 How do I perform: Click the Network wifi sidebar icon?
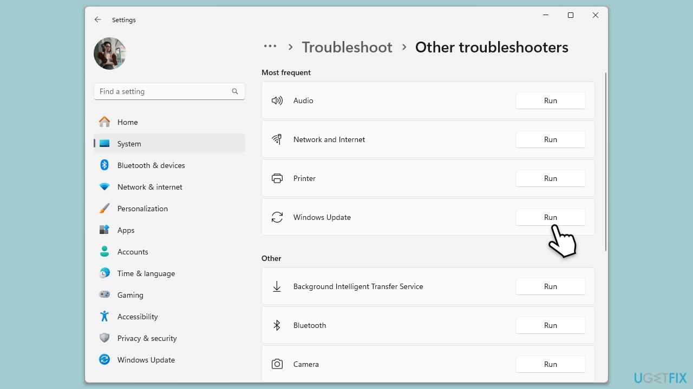(x=104, y=187)
